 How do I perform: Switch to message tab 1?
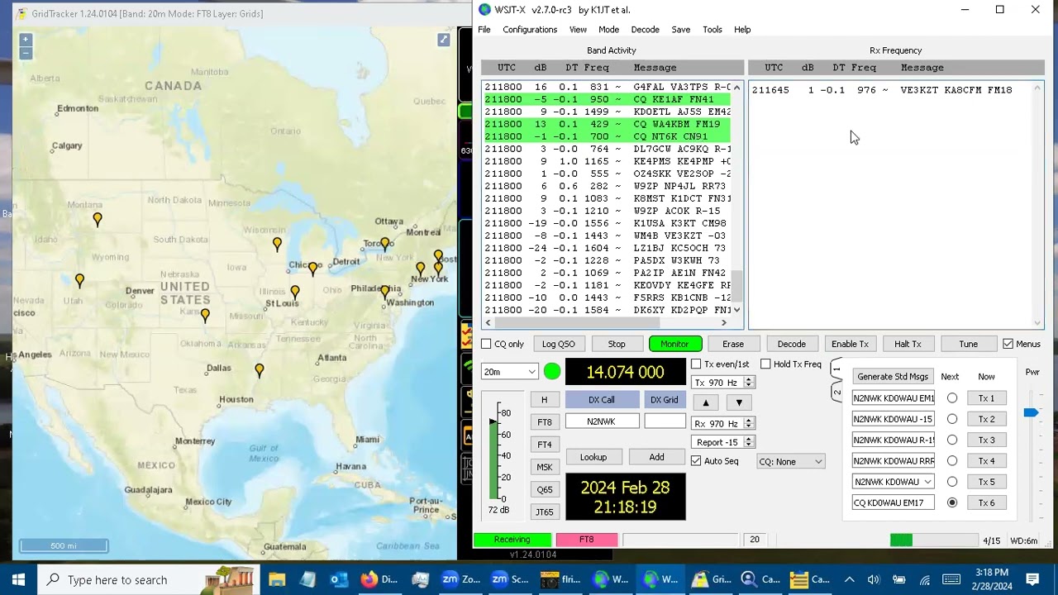coord(836,369)
